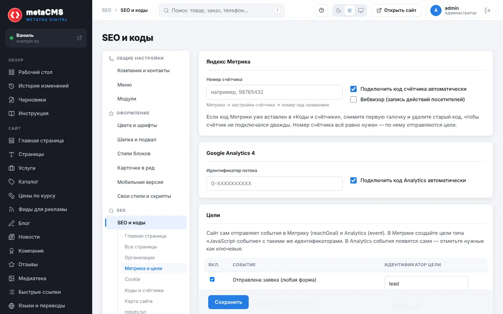
Task: Open Инструкция in sidebar
Action: pyautogui.click(x=46, y=113)
